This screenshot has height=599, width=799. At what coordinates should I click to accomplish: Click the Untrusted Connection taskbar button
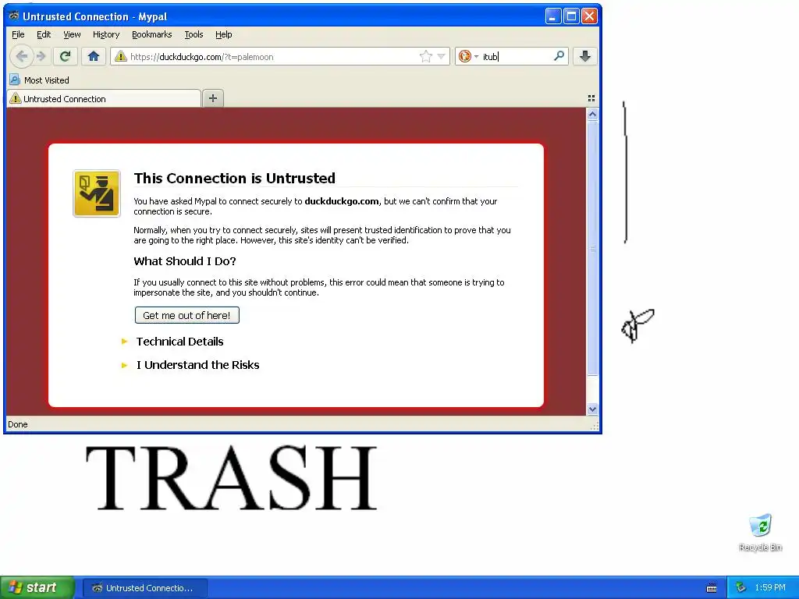point(144,588)
